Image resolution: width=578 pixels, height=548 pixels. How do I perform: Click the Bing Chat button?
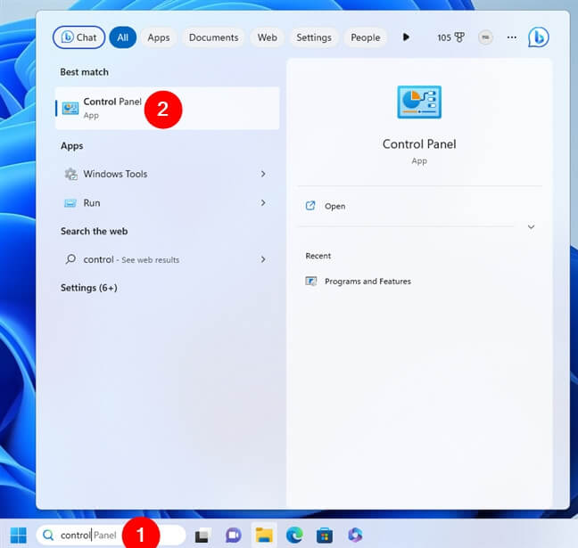pyautogui.click(x=78, y=37)
